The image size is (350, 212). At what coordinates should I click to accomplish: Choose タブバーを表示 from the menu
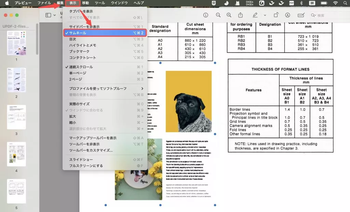pyautogui.click(x=105, y=11)
